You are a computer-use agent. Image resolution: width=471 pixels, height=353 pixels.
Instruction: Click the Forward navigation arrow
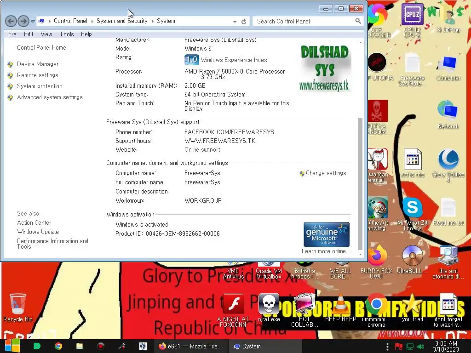tap(23, 21)
